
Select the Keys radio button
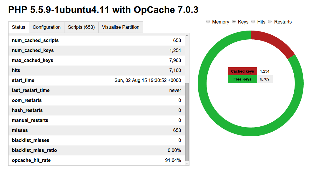pos(234,21)
